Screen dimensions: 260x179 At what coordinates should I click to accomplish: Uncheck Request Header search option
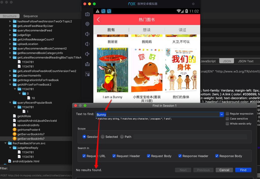point(114,156)
